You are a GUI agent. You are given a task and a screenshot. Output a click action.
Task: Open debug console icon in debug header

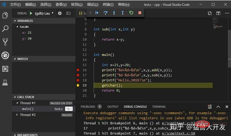point(68,13)
